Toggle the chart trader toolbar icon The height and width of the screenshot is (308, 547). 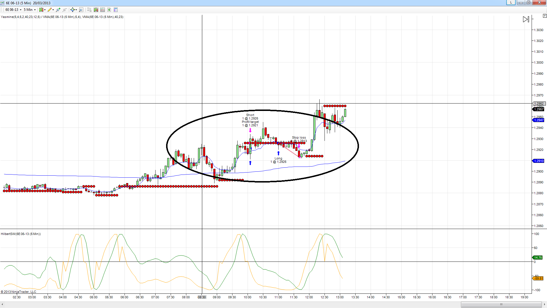click(x=89, y=10)
